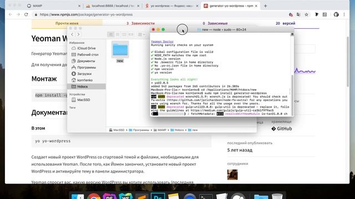355x199 pixels.
Task: Switch Finder to gallery view
Action: [x=131, y=34]
